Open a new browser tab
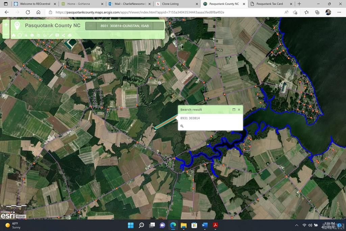Viewport: 346px width, 231px height. (x=299, y=4)
